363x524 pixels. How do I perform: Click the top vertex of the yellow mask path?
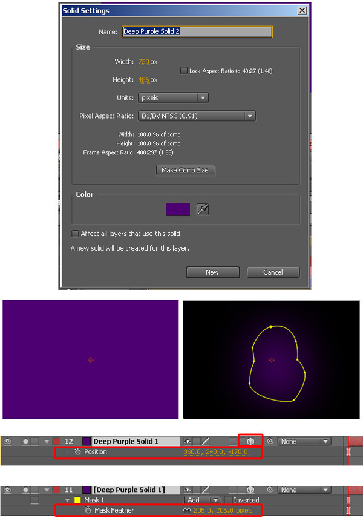[271, 327]
